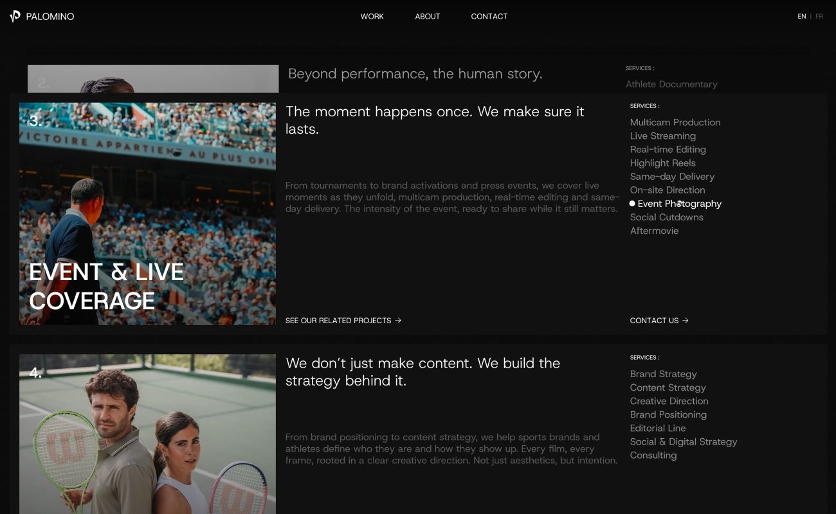
Task: Select Brand Strategy service
Action: point(664,374)
